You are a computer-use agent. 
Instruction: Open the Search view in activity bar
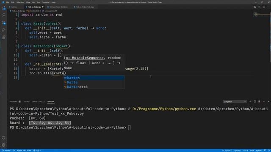coord(3,15)
